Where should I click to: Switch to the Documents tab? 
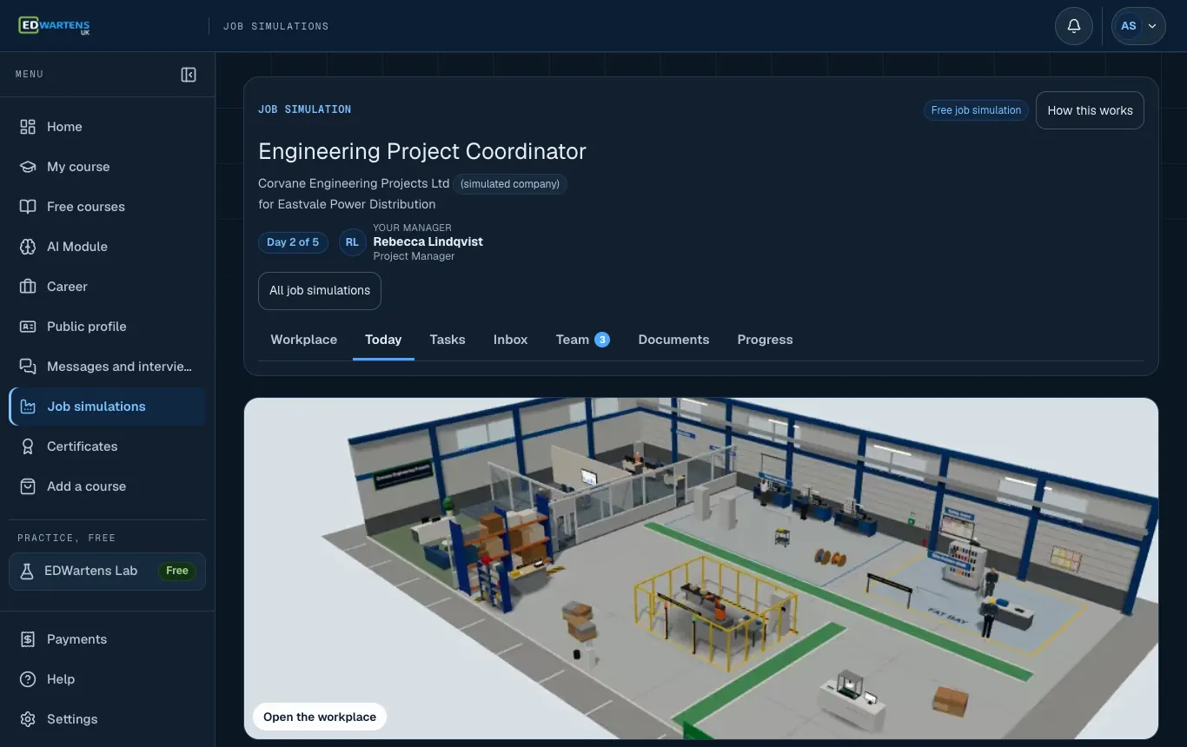(x=673, y=340)
